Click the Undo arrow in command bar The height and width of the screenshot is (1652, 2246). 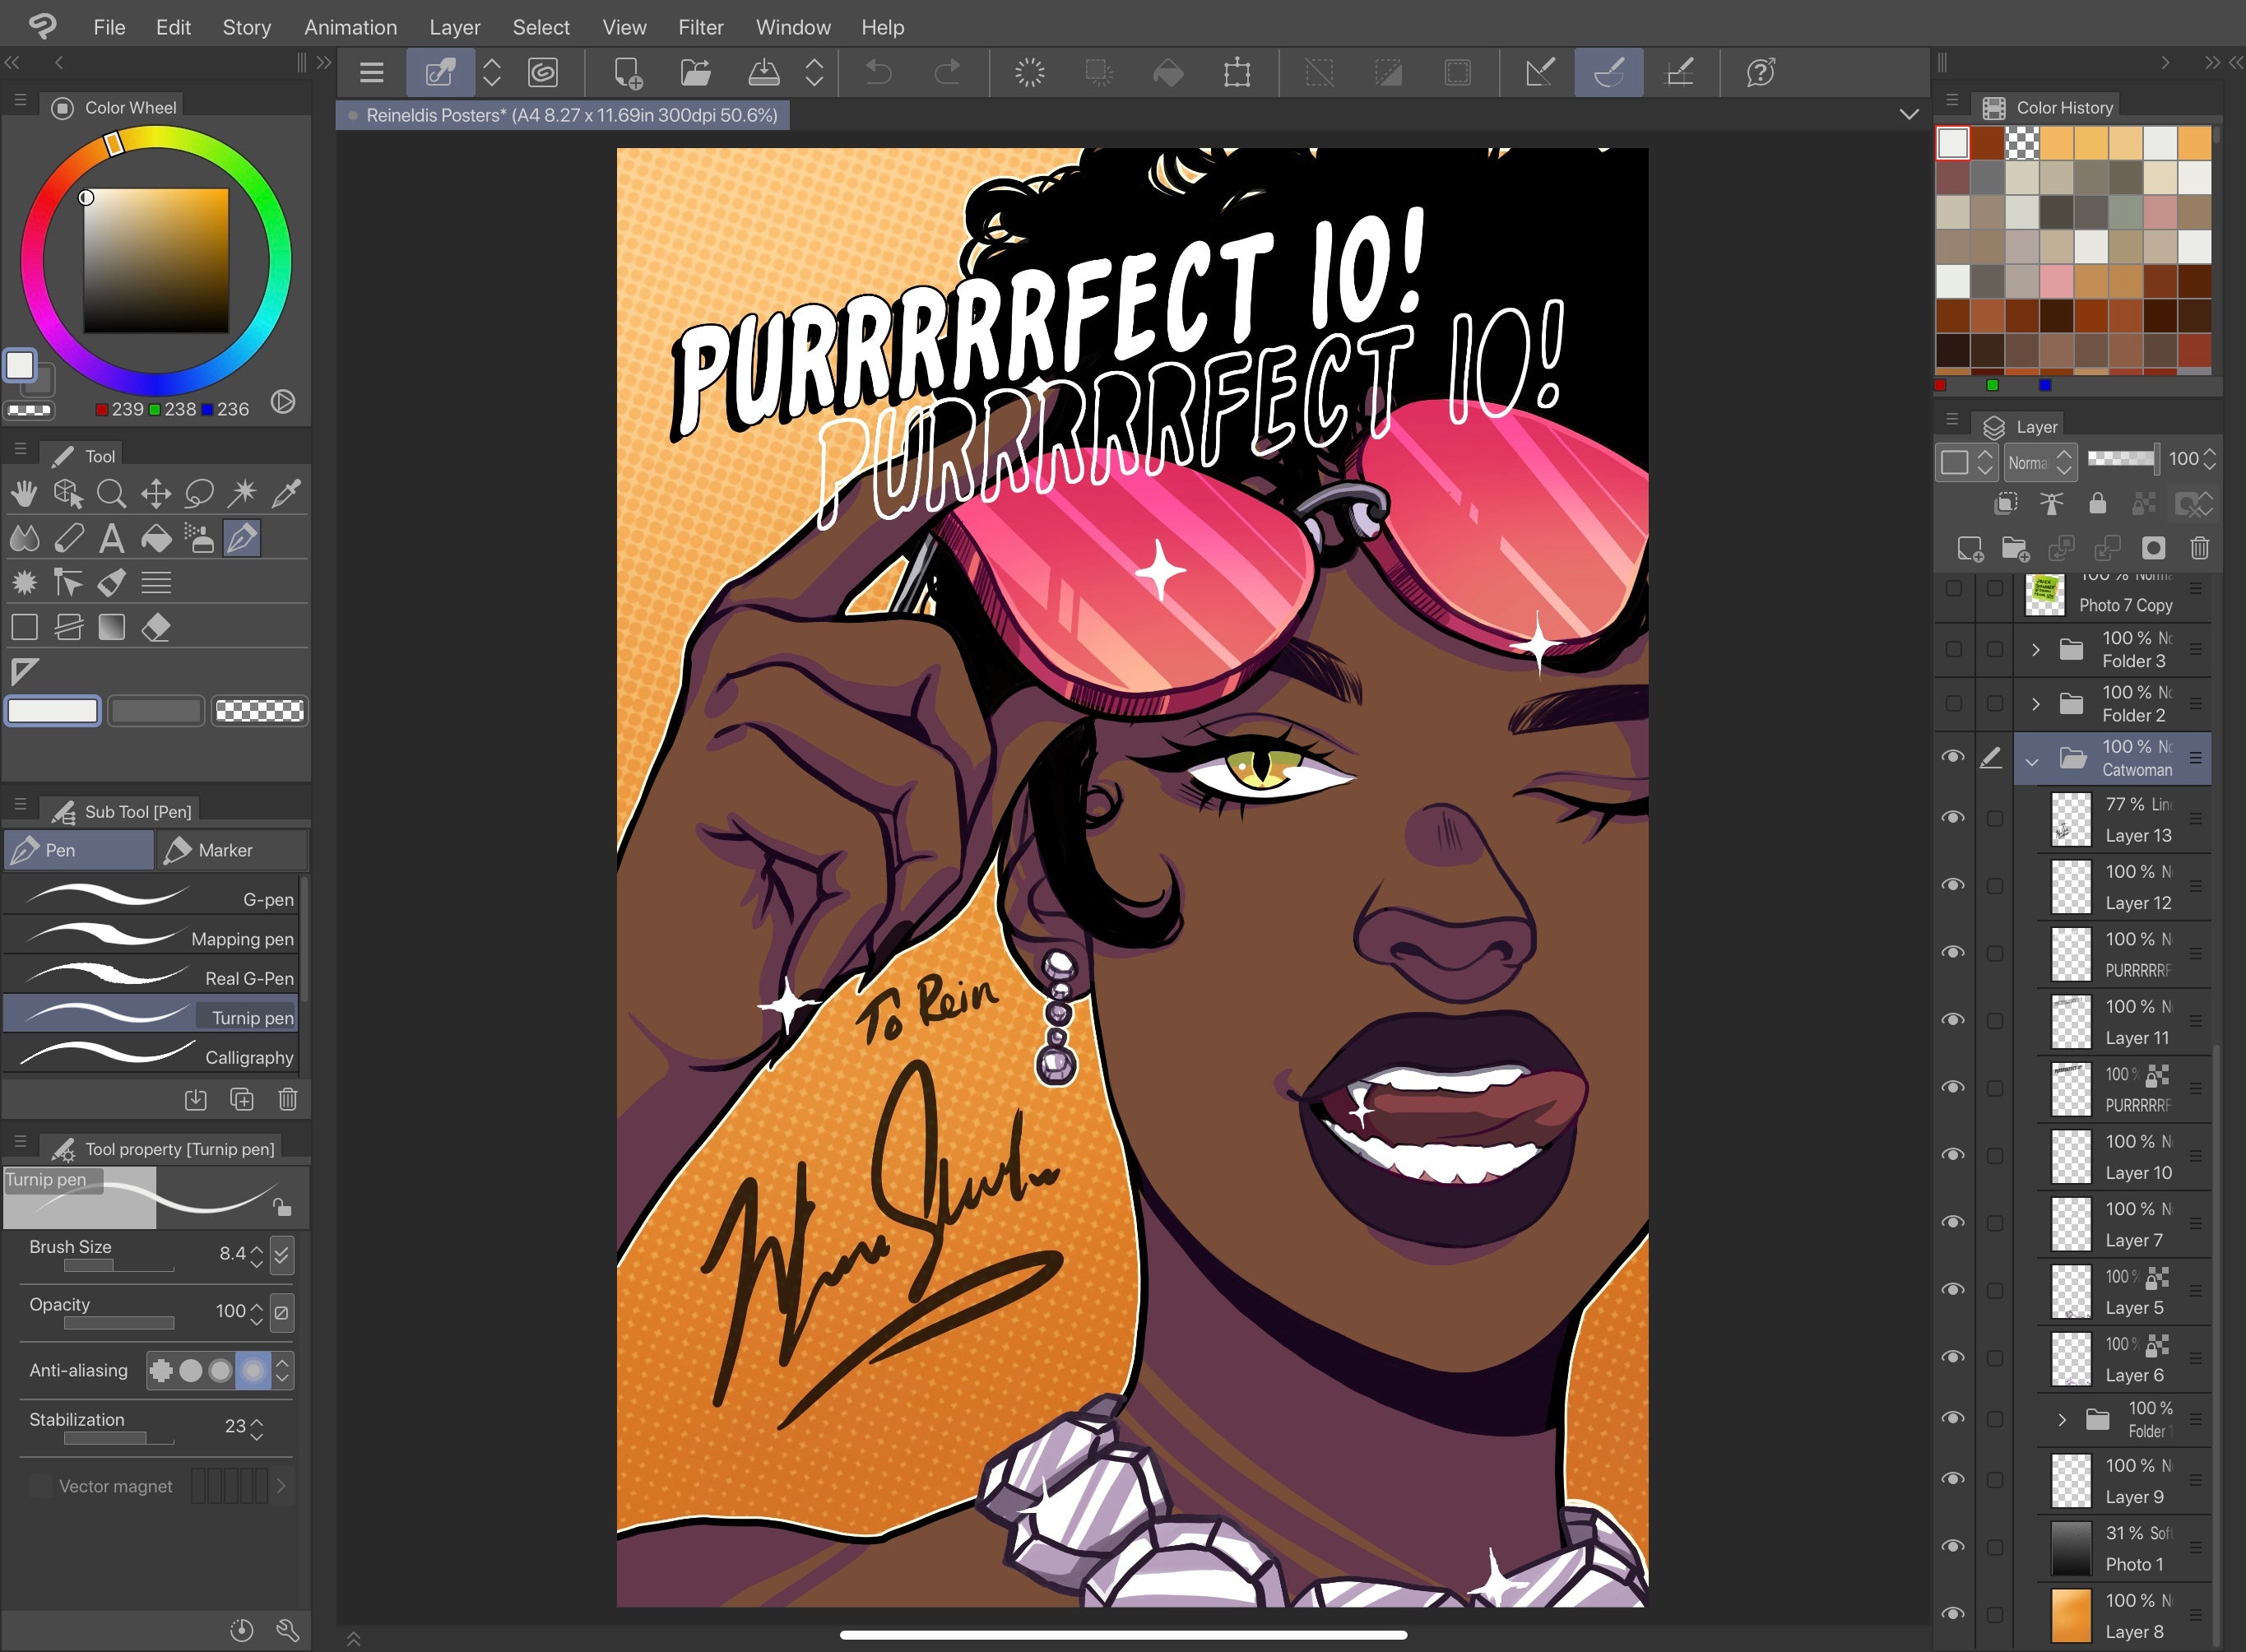[878, 72]
